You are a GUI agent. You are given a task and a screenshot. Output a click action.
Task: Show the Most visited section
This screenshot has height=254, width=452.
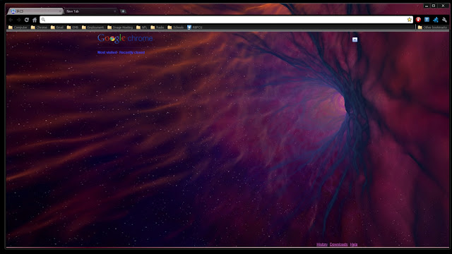[107, 52]
